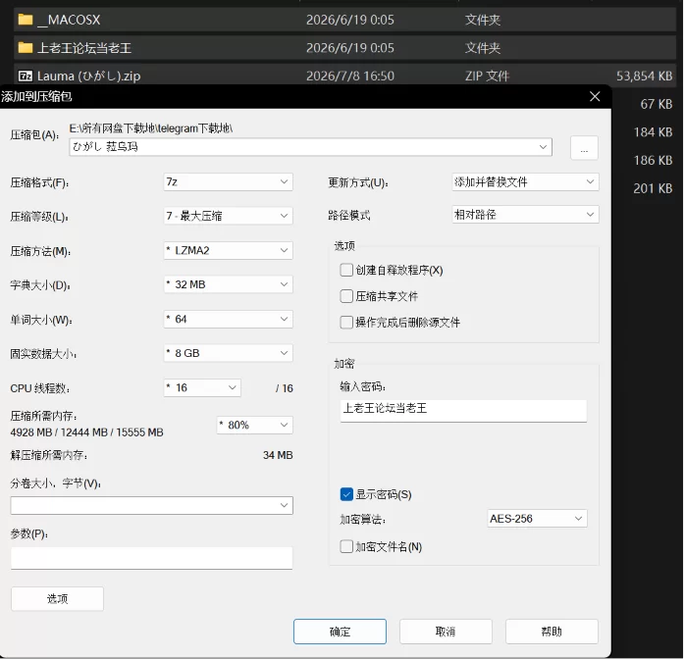The width and height of the screenshot is (684, 659).
Task: Open the 单词大小 64 dropdown
Action: pos(228,319)
